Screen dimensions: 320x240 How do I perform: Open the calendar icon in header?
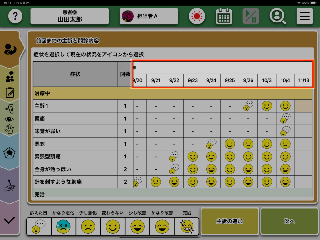(x=224, y=16)
